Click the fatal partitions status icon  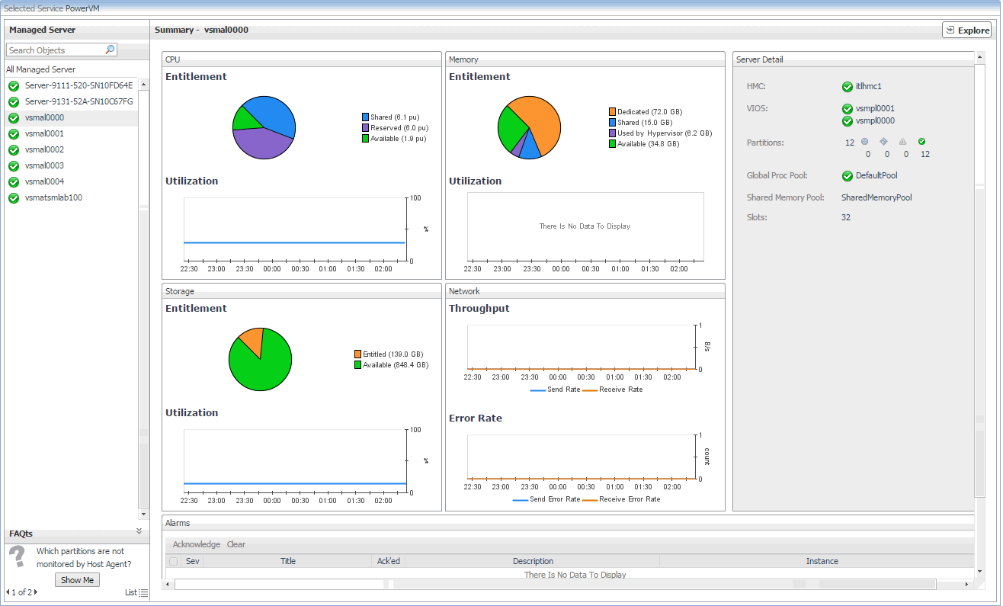click(864, 142)
